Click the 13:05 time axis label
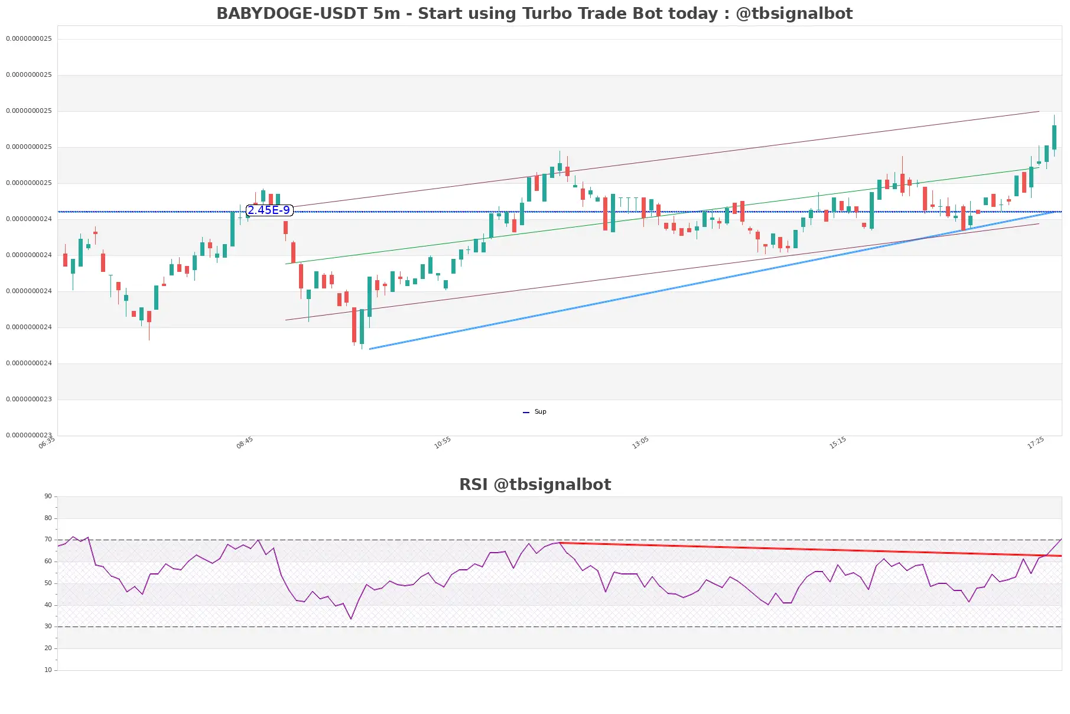This screenshot has width=1070, height=714. (640, 443)
